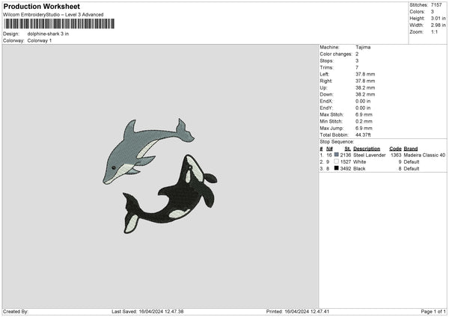Image resolution: width=449 pixels, height=317 pixels.
Task: Select the White color swatch
Action: [x=337, y=161]
